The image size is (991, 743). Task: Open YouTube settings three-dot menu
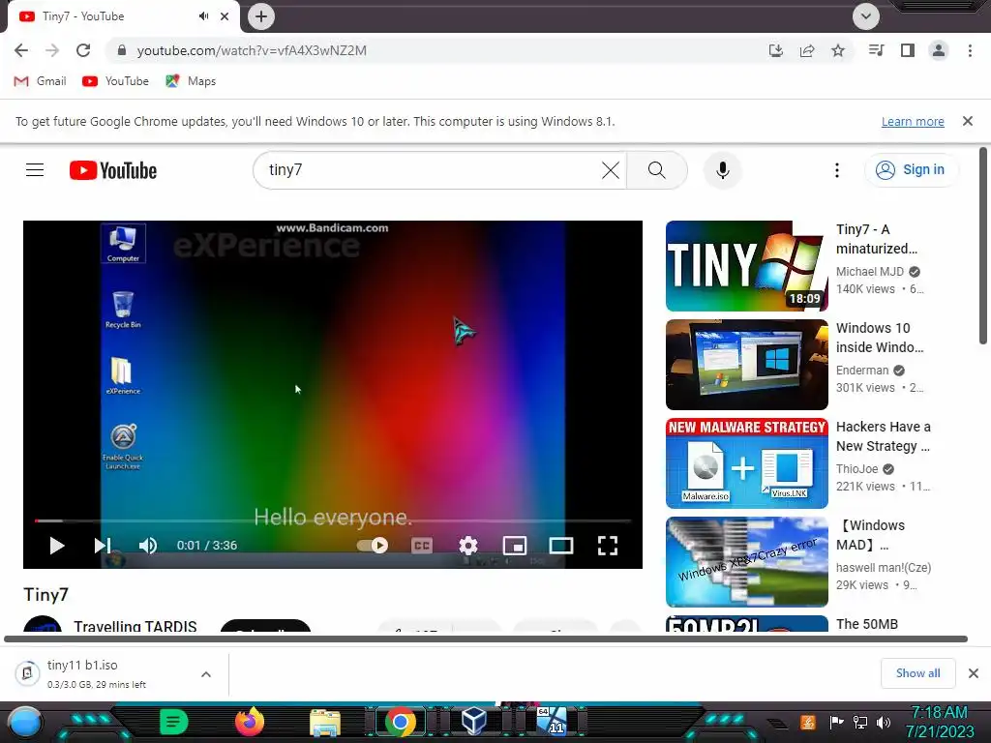click(x=837, y=170)
